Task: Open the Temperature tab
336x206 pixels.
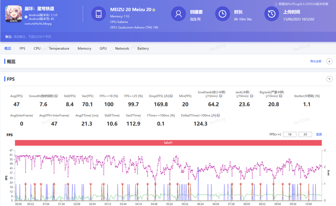Action: (59, 49)
